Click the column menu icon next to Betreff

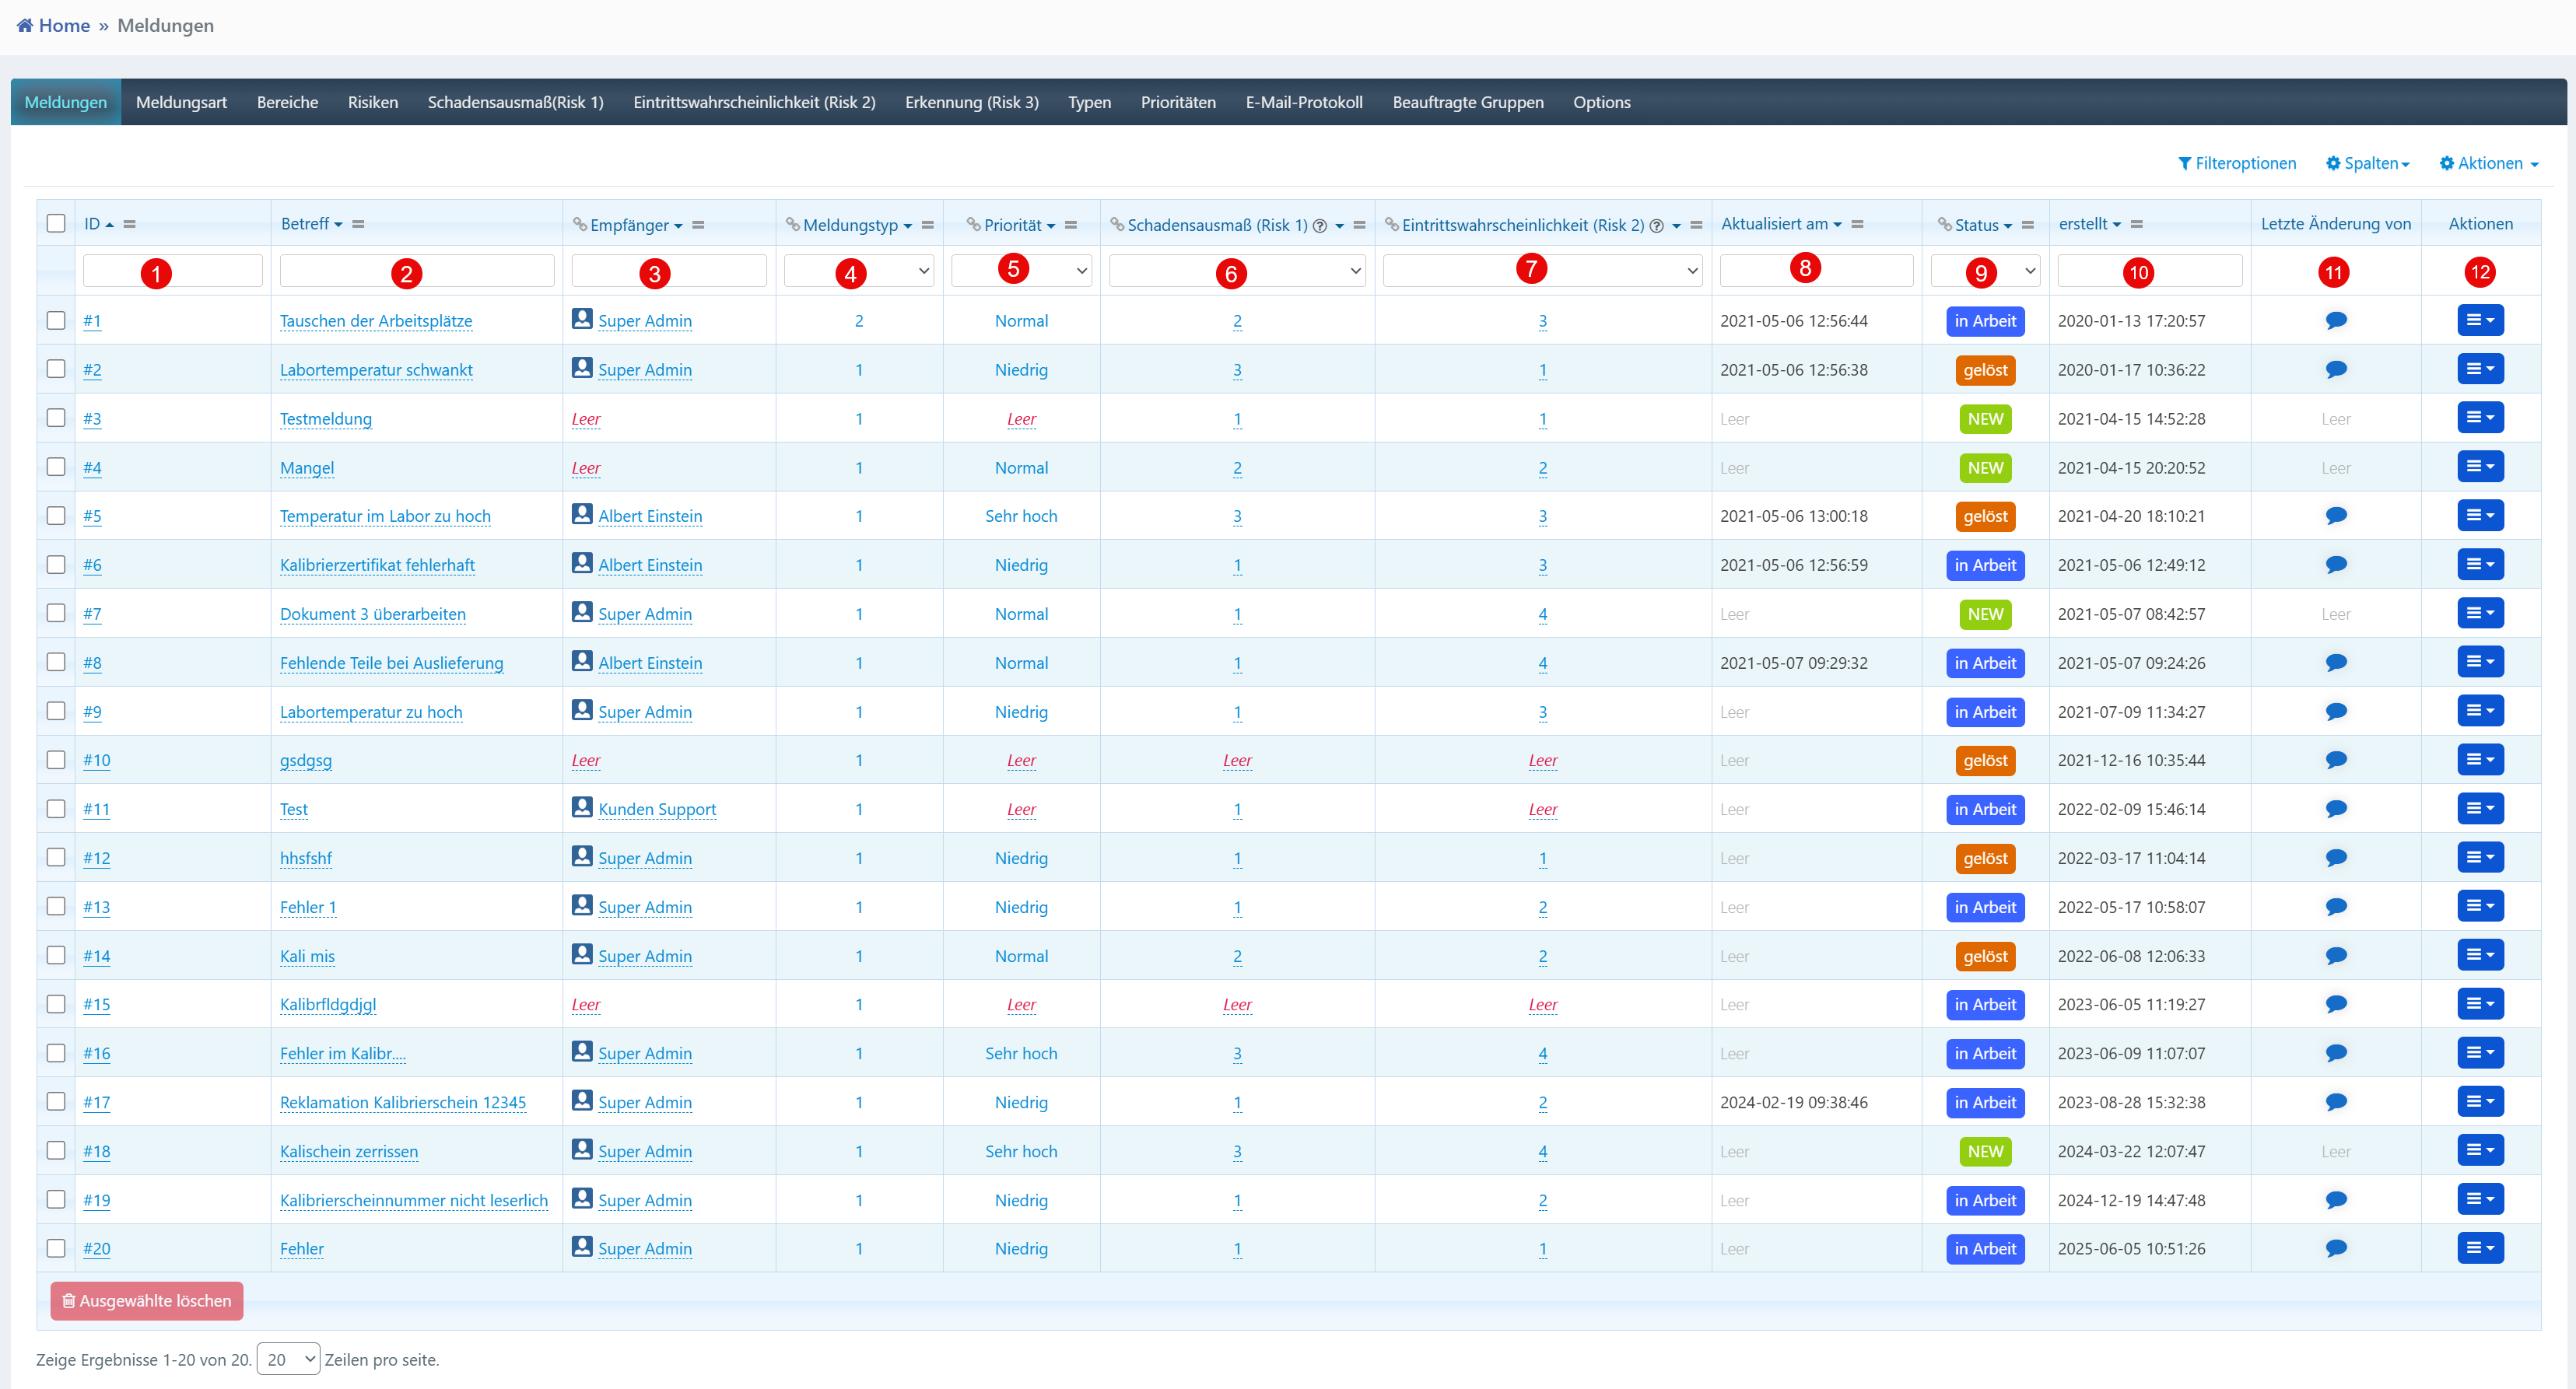pos(358,224)
